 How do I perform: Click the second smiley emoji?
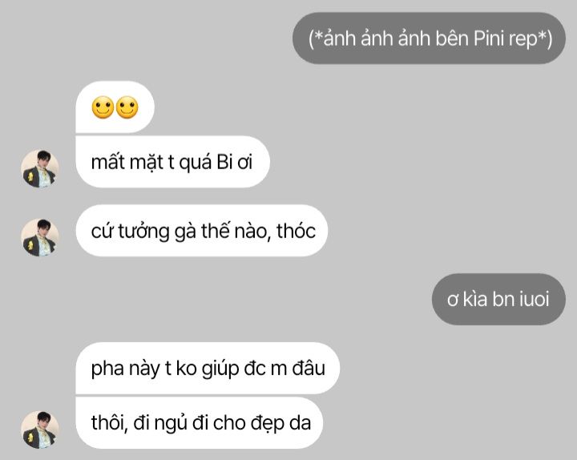tap(127, 107)
